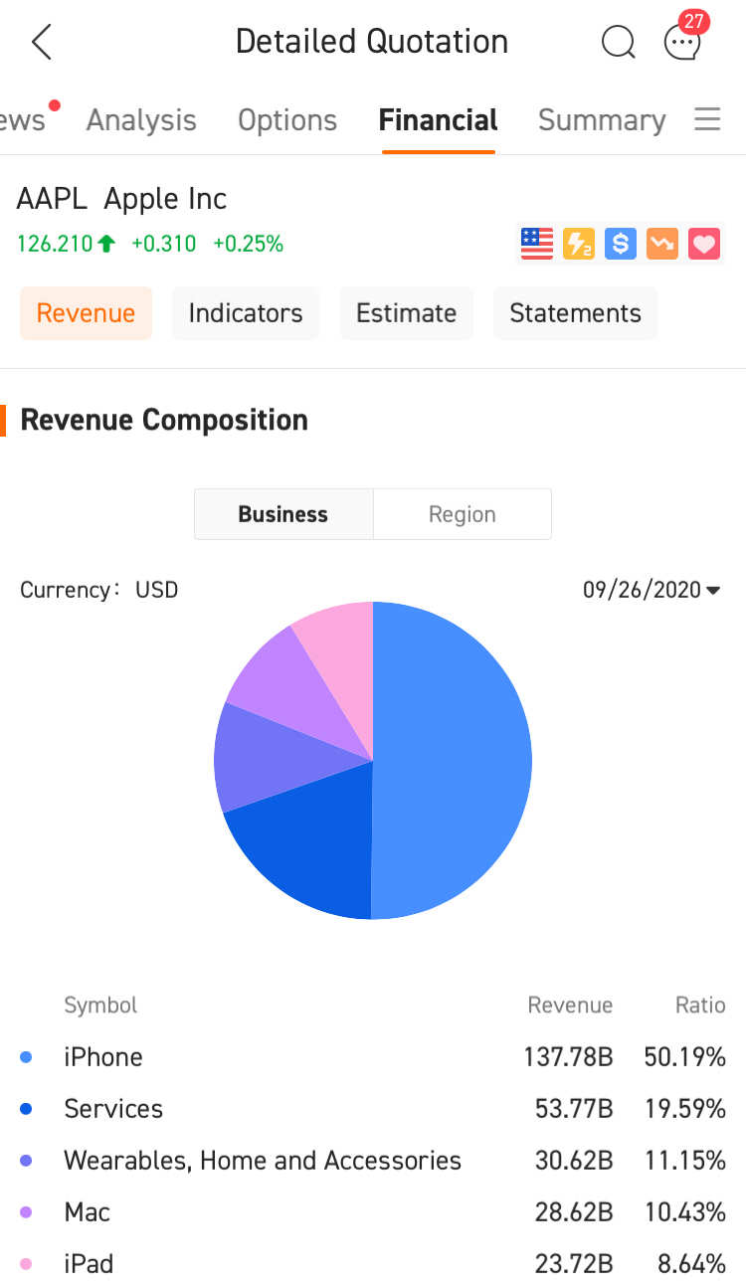Click the Statements button
The height and width of the screenshot is (1285, 746).
point(576,313)
